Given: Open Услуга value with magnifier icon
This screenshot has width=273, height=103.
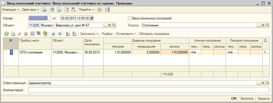Looking at the screenshot, I should pos(267,25).
